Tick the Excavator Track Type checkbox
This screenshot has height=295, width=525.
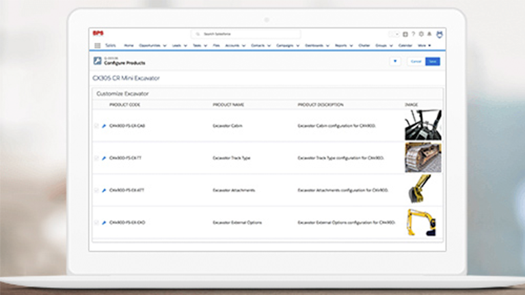tap(96, 158)
